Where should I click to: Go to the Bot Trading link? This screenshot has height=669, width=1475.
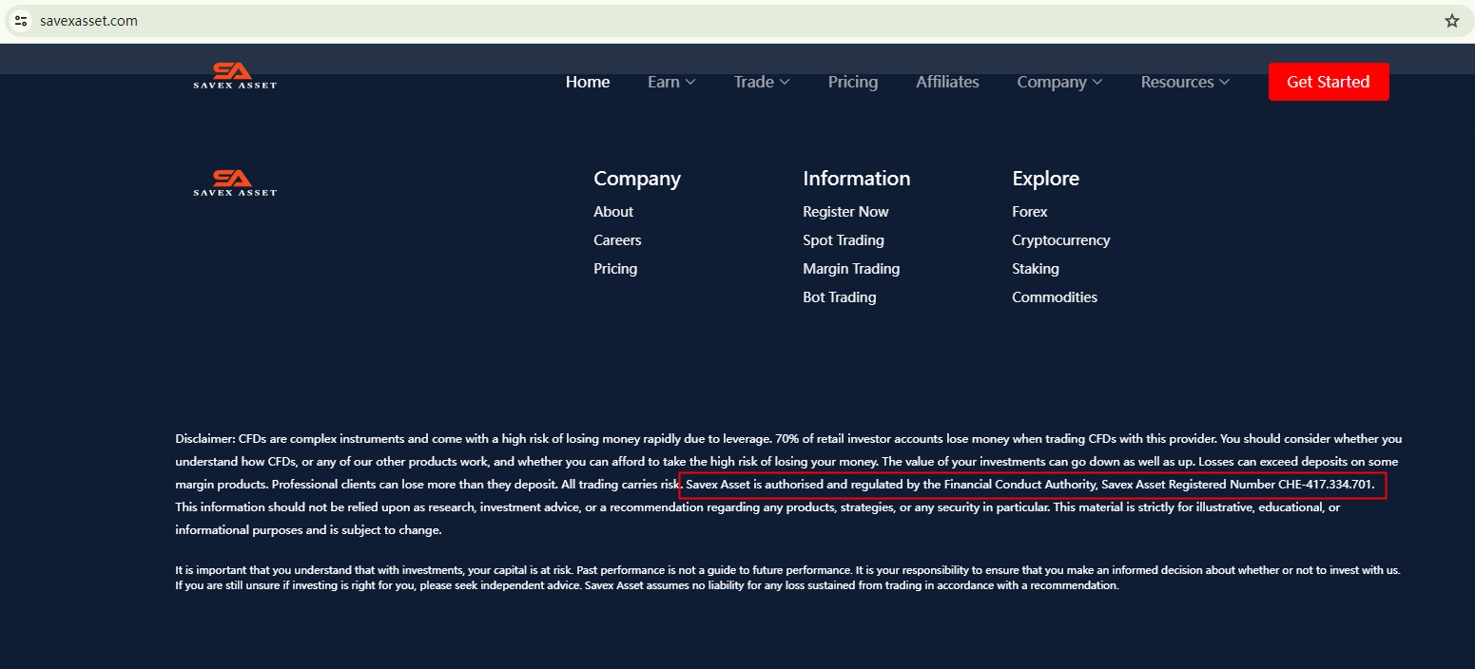[839, 297]
